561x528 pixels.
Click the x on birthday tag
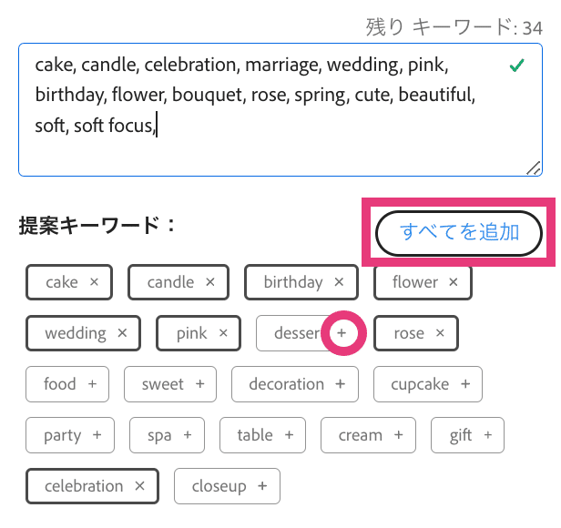[339, 282]
